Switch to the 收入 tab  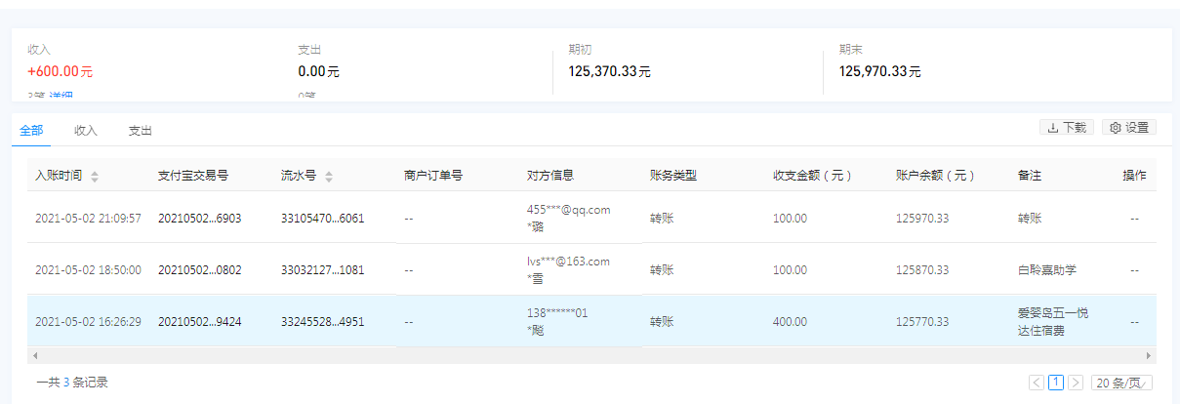(86, 130)
